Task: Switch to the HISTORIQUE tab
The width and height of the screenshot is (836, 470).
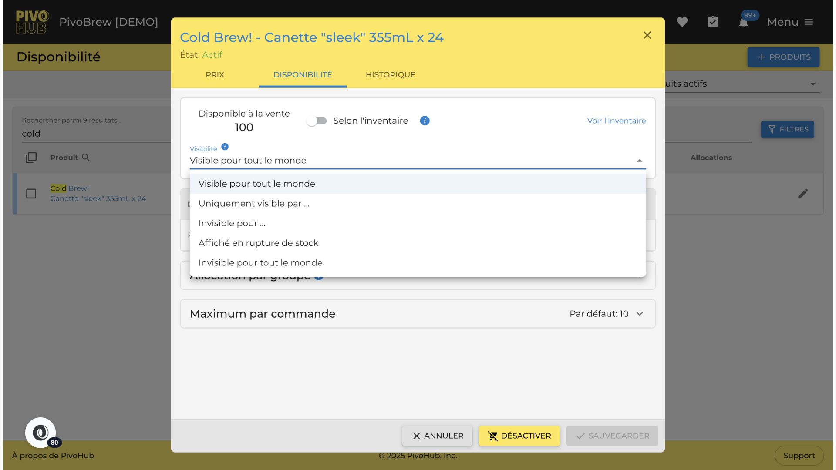Action: point(390,75)
